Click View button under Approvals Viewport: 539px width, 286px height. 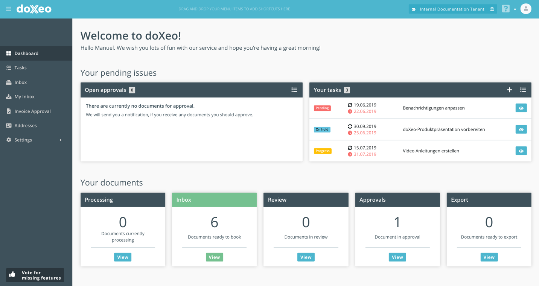(x=397, y=257)
